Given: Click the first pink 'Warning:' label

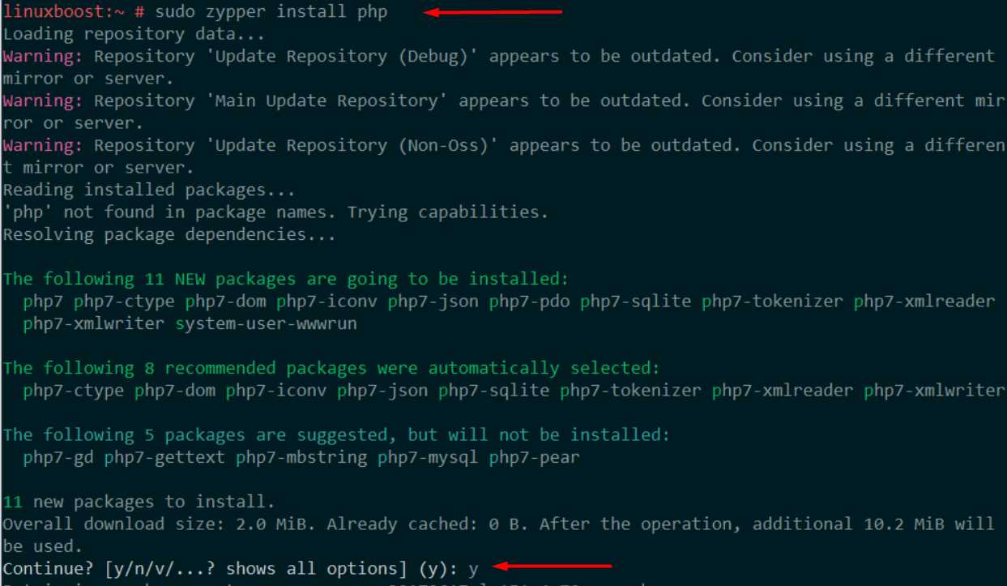Looking at the screenshot, I should (x=43, y=57).
